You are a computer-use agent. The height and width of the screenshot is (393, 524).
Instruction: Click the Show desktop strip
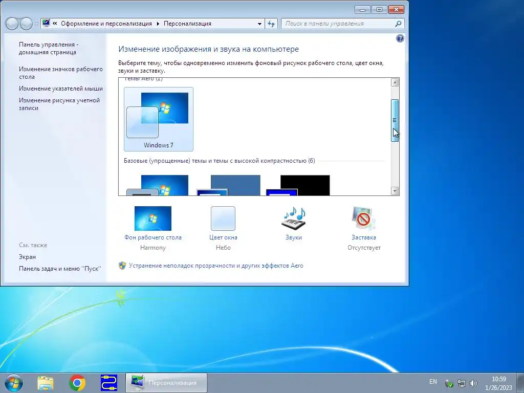[520, 383]
